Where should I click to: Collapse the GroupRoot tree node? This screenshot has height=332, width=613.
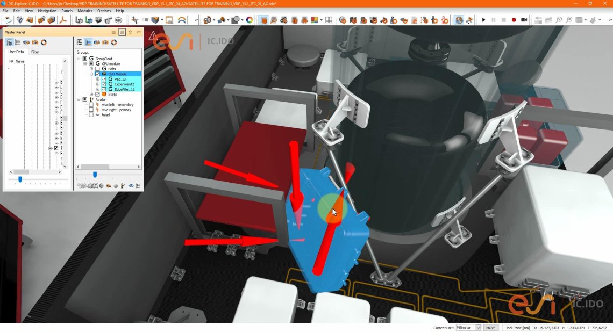(79, 59)
